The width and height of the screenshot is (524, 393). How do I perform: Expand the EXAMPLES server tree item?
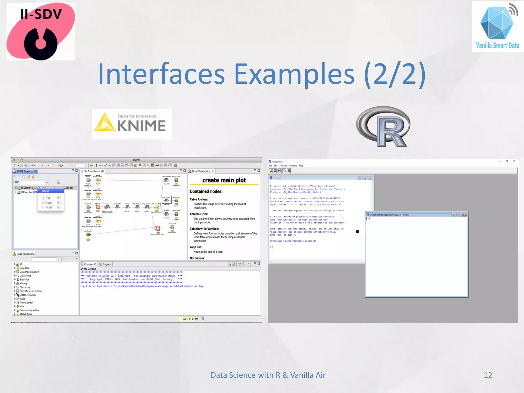point(16,188)
